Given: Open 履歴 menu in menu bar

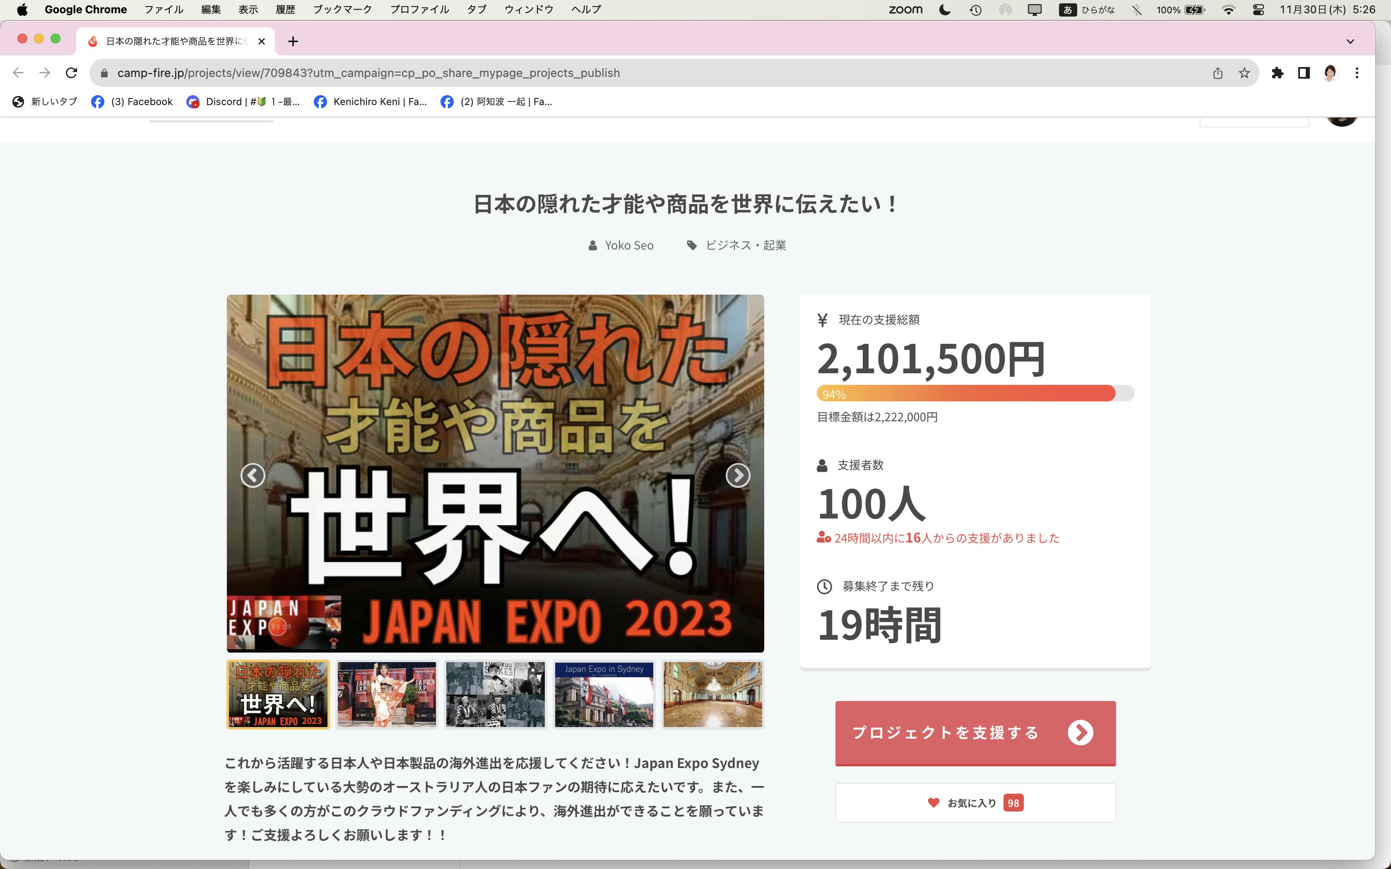Looking at the screenshot, I should point(285,10).
